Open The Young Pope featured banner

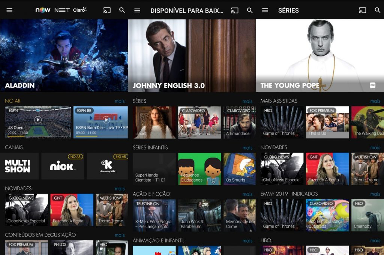tap(319, 55)
